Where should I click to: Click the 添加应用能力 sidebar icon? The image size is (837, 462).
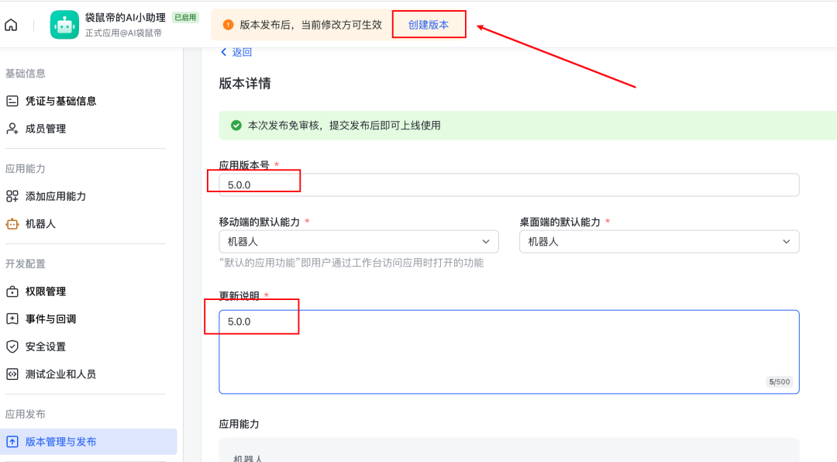[x=11, y=195]
